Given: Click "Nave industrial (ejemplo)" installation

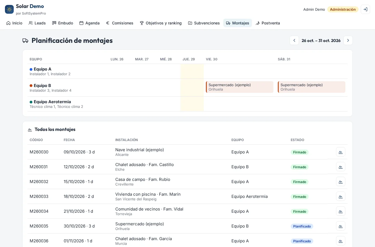Looking at the screenshot, I should pos(139,150).
